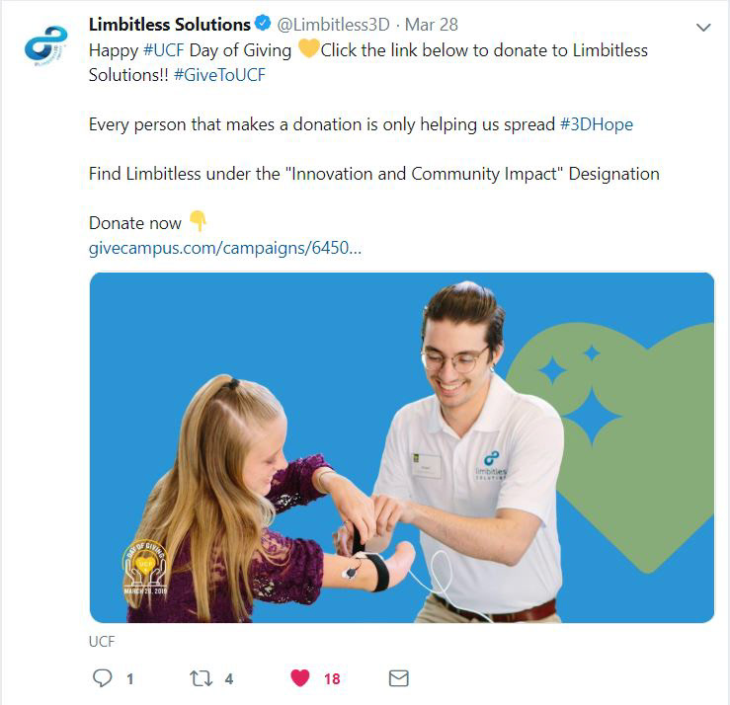Retweet this Limbitless Solutions post
The width and height of the screenshot is (730, 705).
pyautogui.click(x=202, y=678)
